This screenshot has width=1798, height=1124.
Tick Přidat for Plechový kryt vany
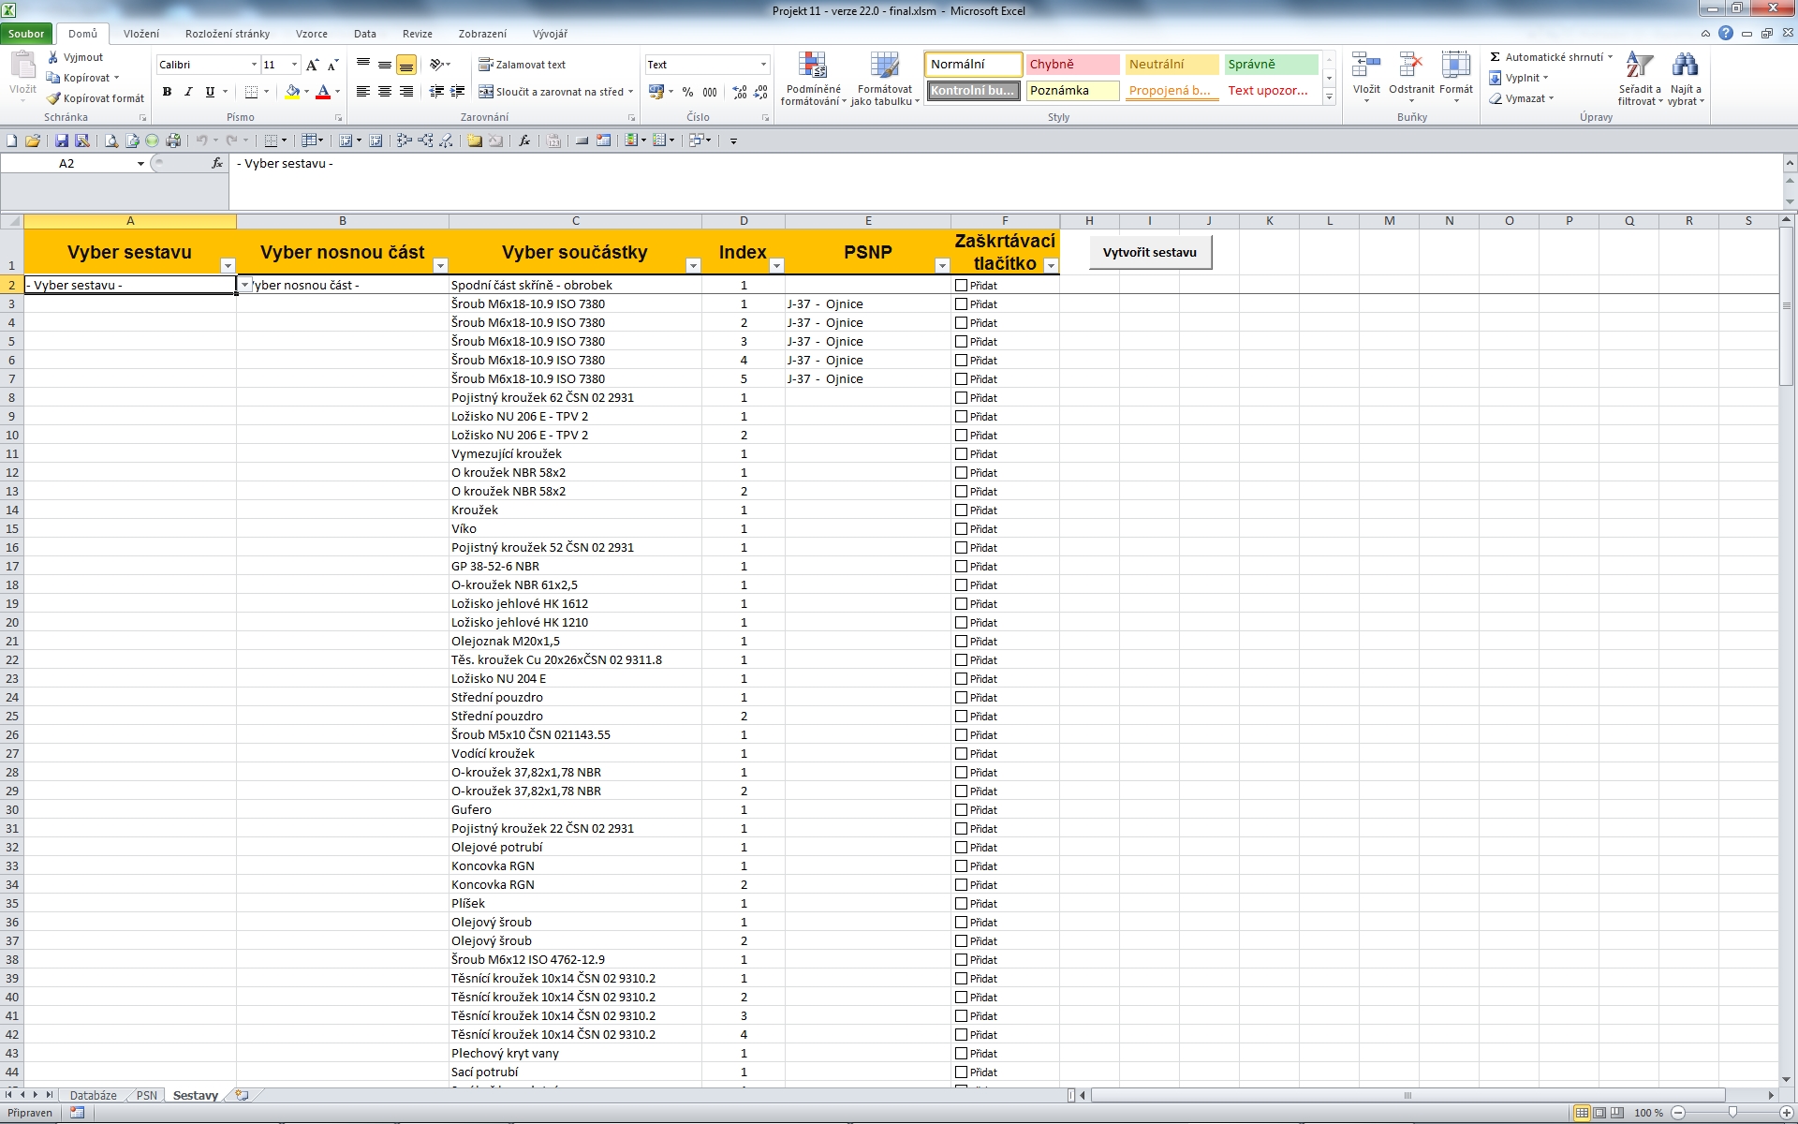[x=961, y=1053]
